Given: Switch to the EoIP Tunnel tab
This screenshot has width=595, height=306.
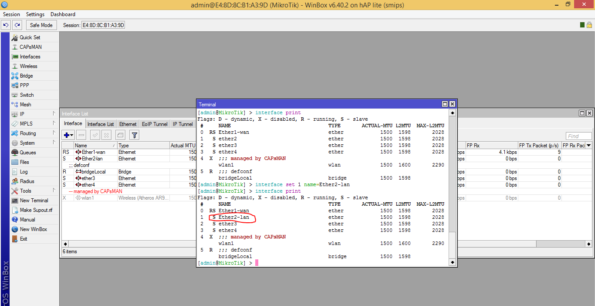Looking at the screenshot, I should pos(155,124).
